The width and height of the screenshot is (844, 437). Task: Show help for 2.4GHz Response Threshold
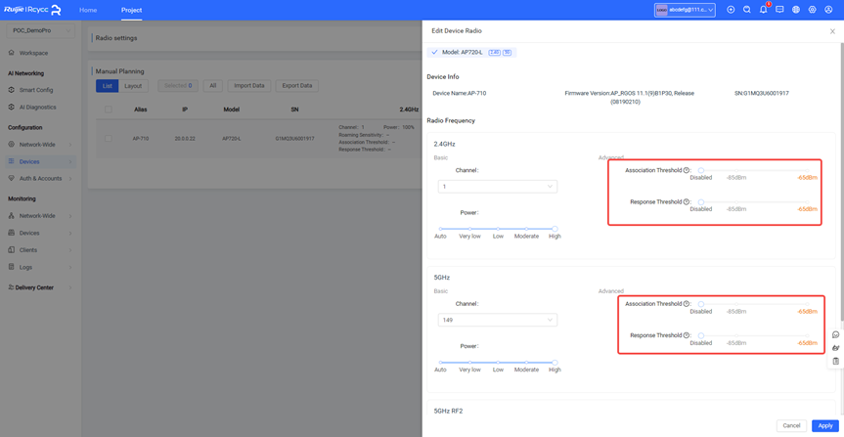[x=687, y=201]
